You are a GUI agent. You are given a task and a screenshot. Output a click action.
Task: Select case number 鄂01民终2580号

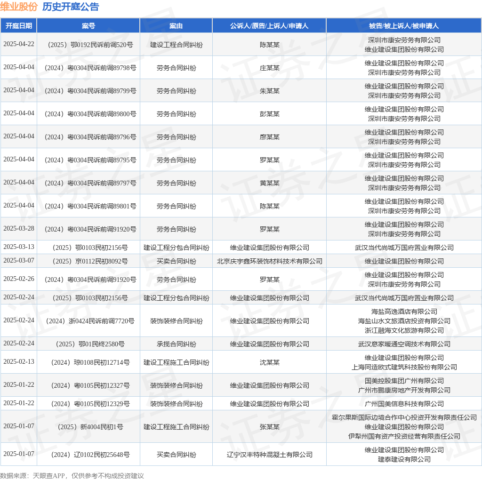tap(90, 344)
